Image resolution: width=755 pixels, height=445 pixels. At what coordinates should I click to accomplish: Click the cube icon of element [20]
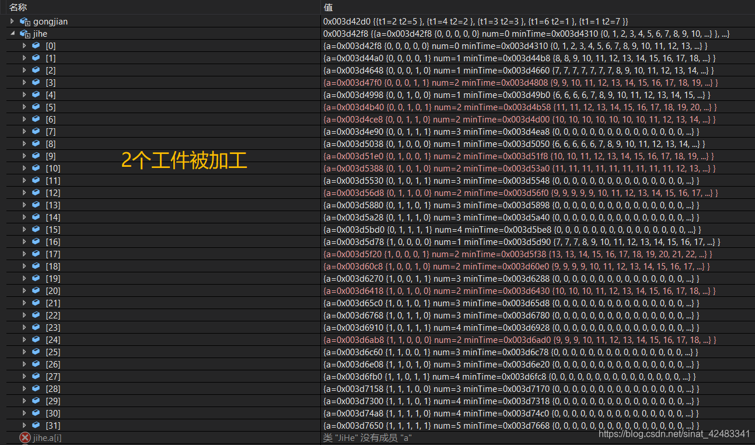[x=36, y=290]
